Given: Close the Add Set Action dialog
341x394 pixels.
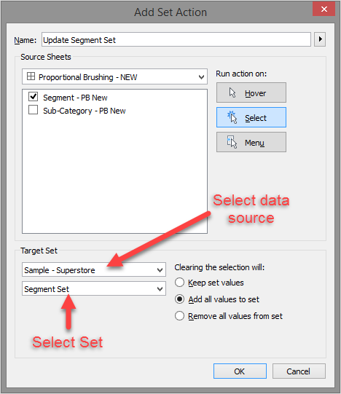Looking at the screenshot, I should [x=324, y=9].
